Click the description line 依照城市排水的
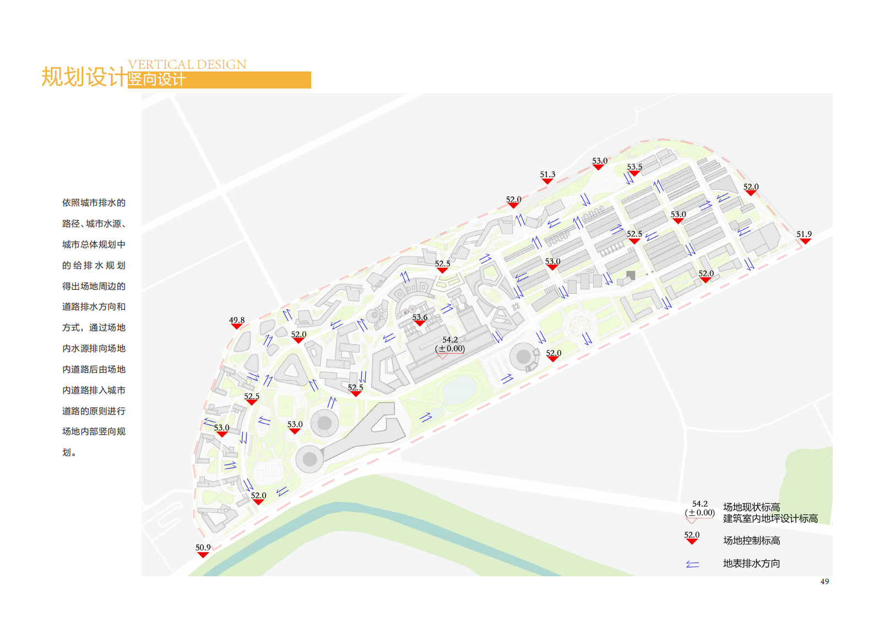This screenshot has width=874, height=617. pyautogui.click(x=94, y=203)
